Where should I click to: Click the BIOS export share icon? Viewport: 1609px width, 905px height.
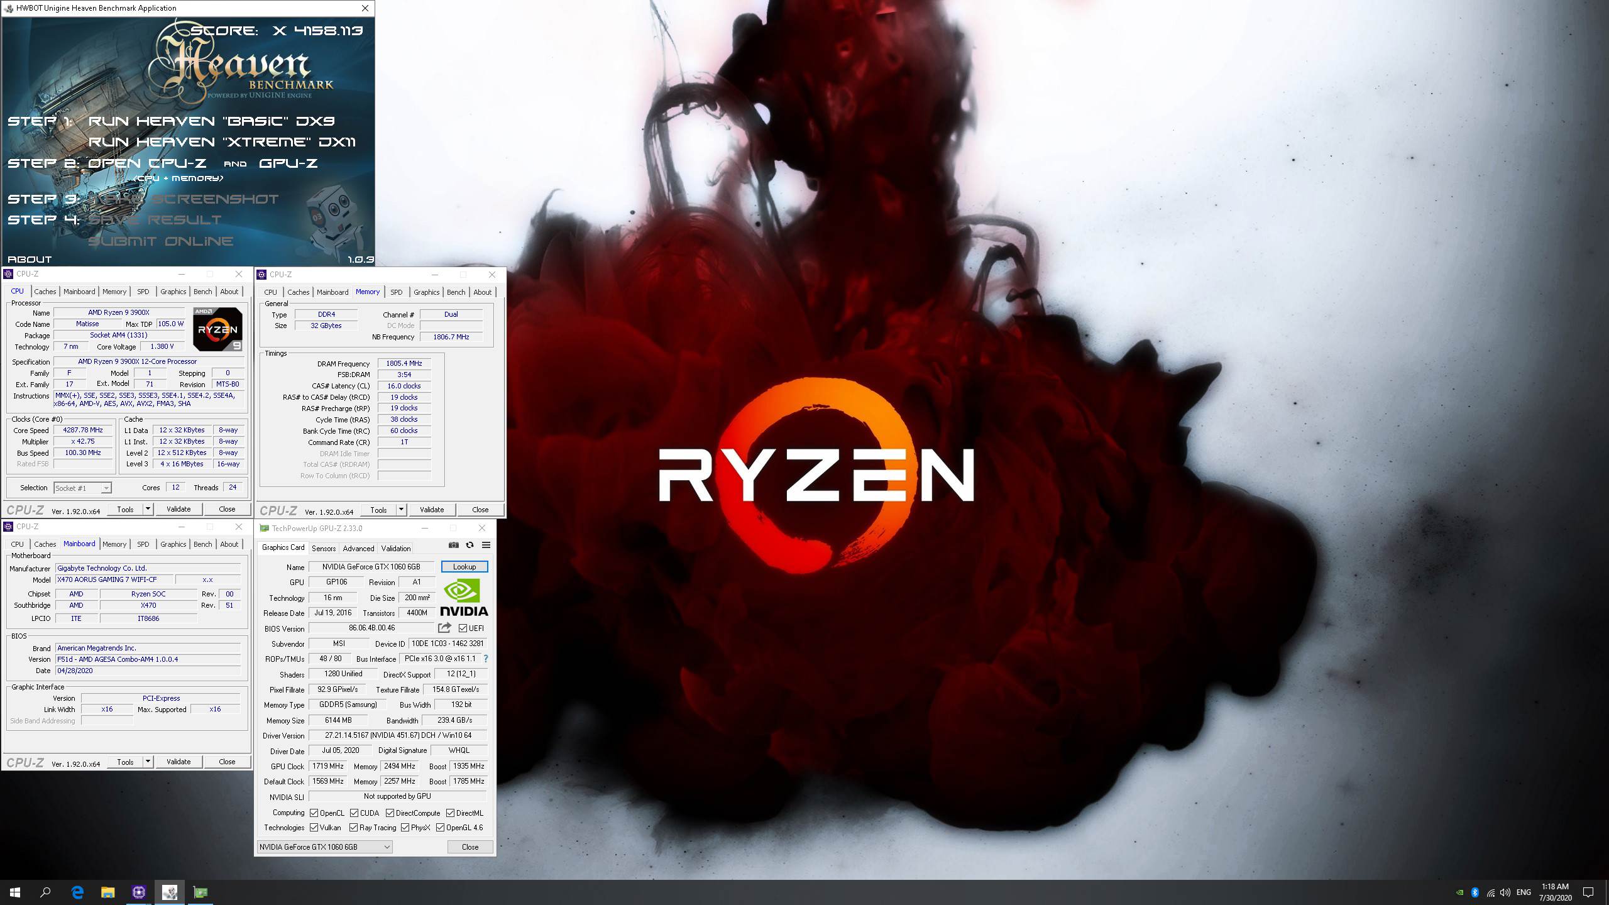444,628
